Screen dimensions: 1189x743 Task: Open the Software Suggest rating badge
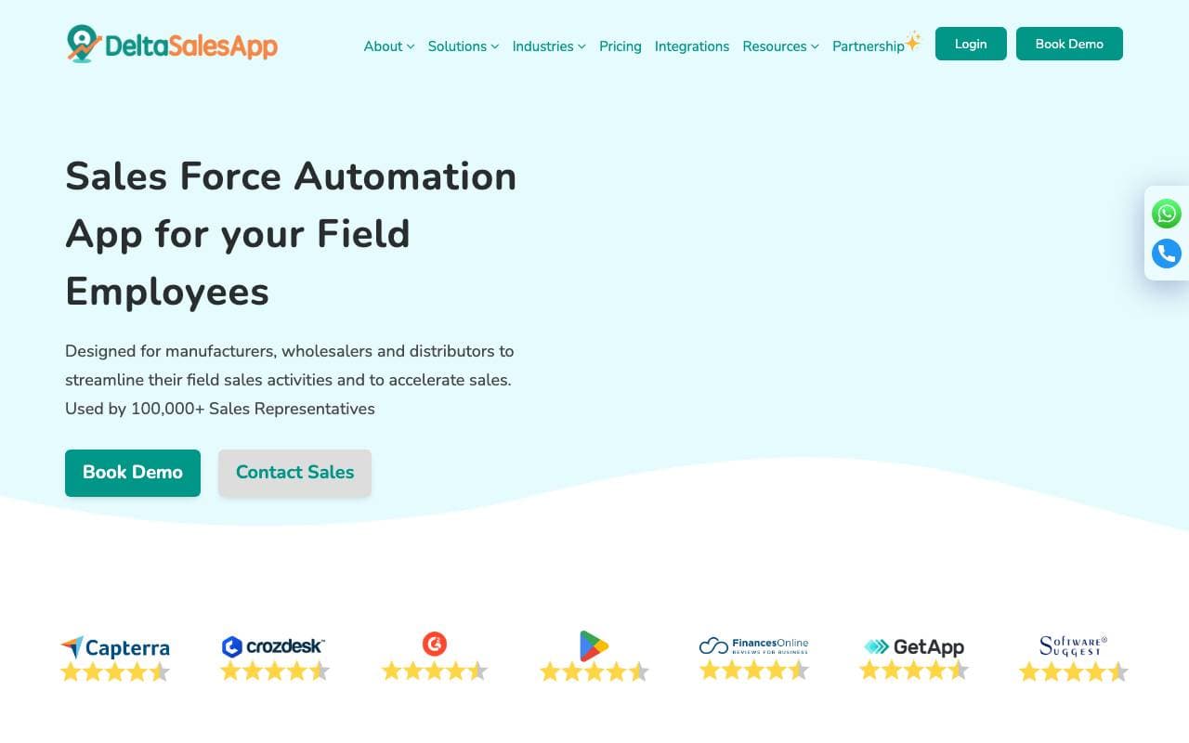[x=1073, y=658]
